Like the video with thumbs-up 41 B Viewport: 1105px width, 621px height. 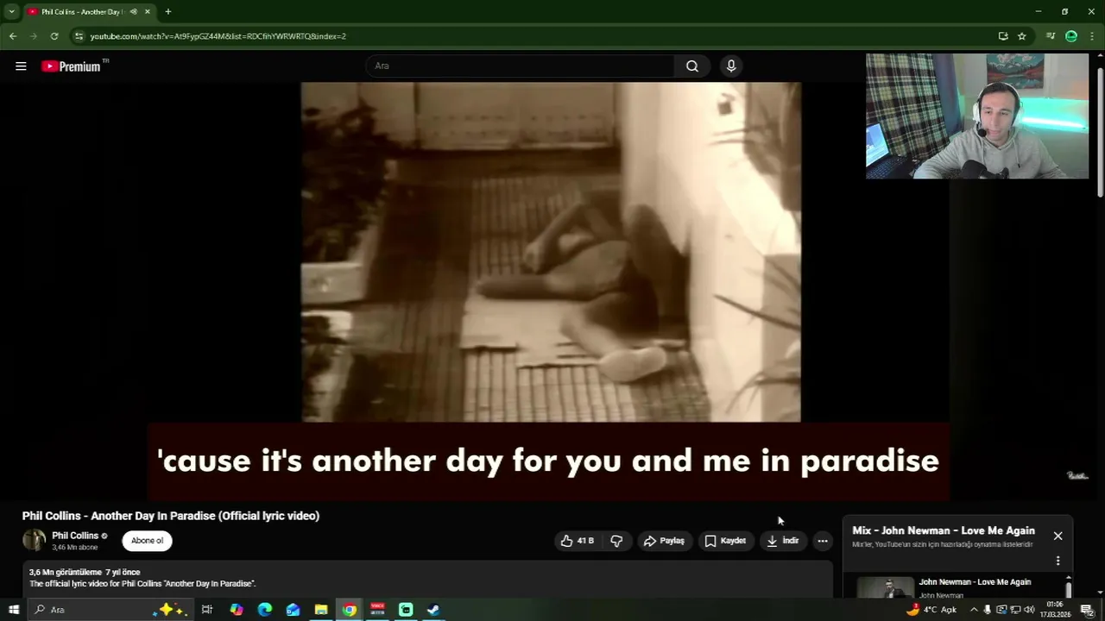(578, 541)
